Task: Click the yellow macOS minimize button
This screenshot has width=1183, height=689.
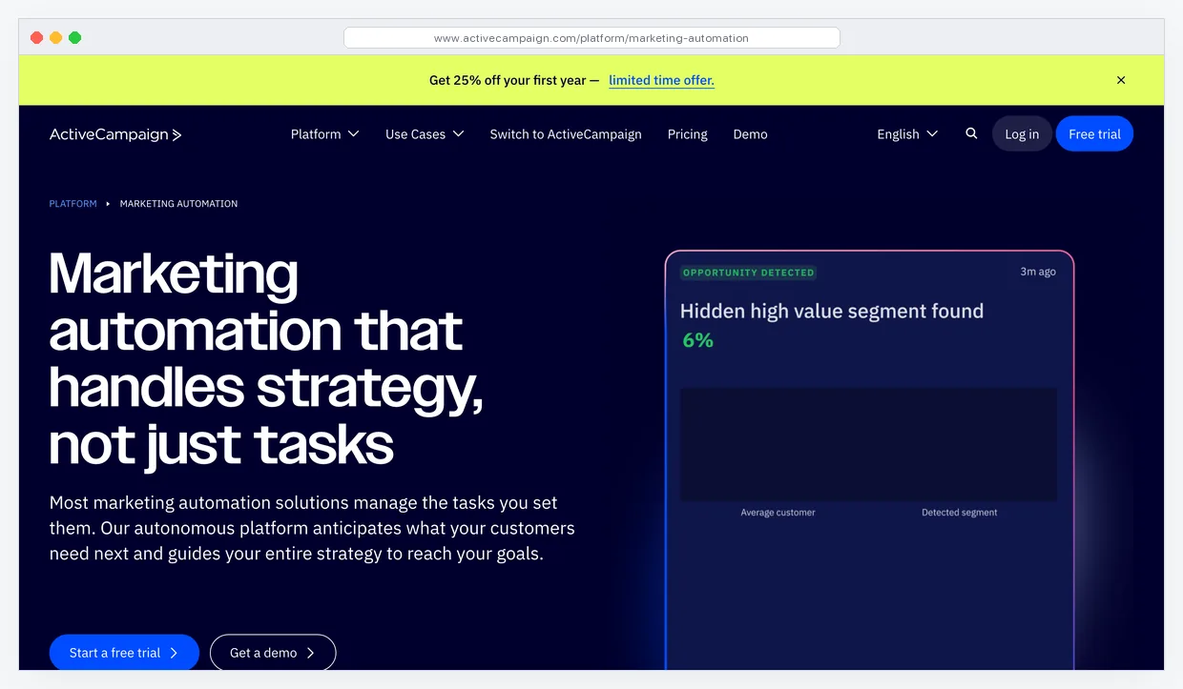Action: 56,37
